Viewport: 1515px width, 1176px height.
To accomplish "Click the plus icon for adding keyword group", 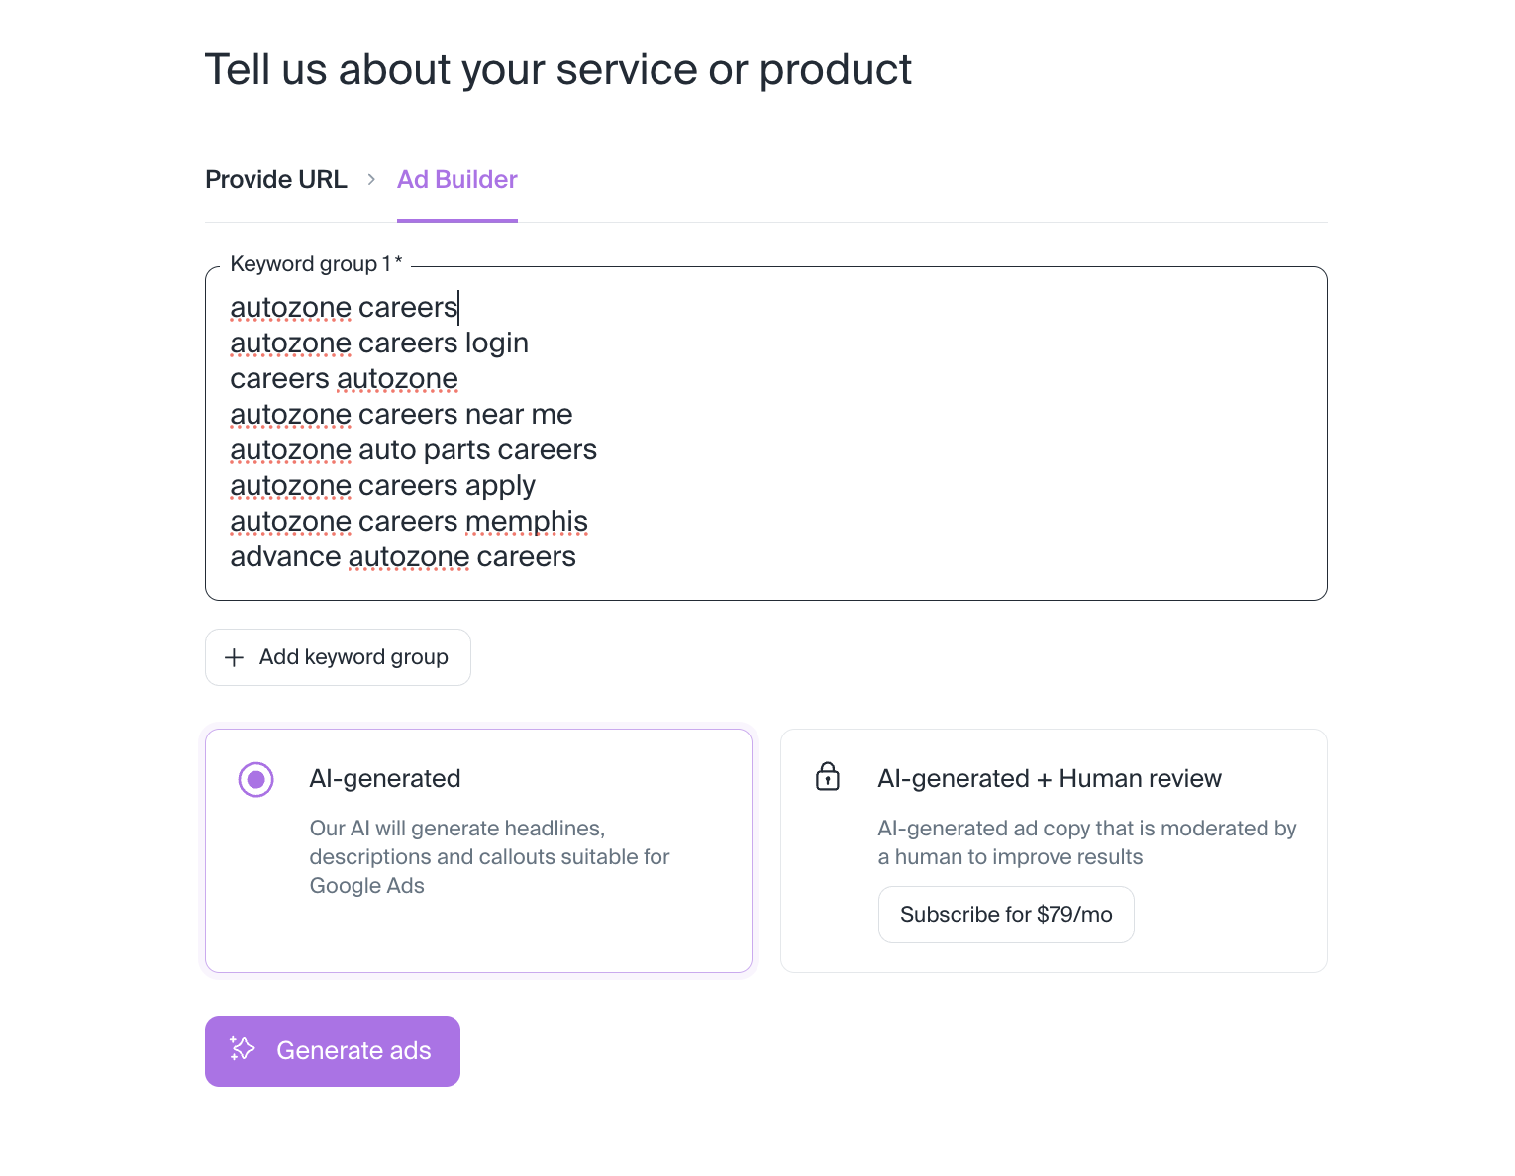I will [234, 657].
